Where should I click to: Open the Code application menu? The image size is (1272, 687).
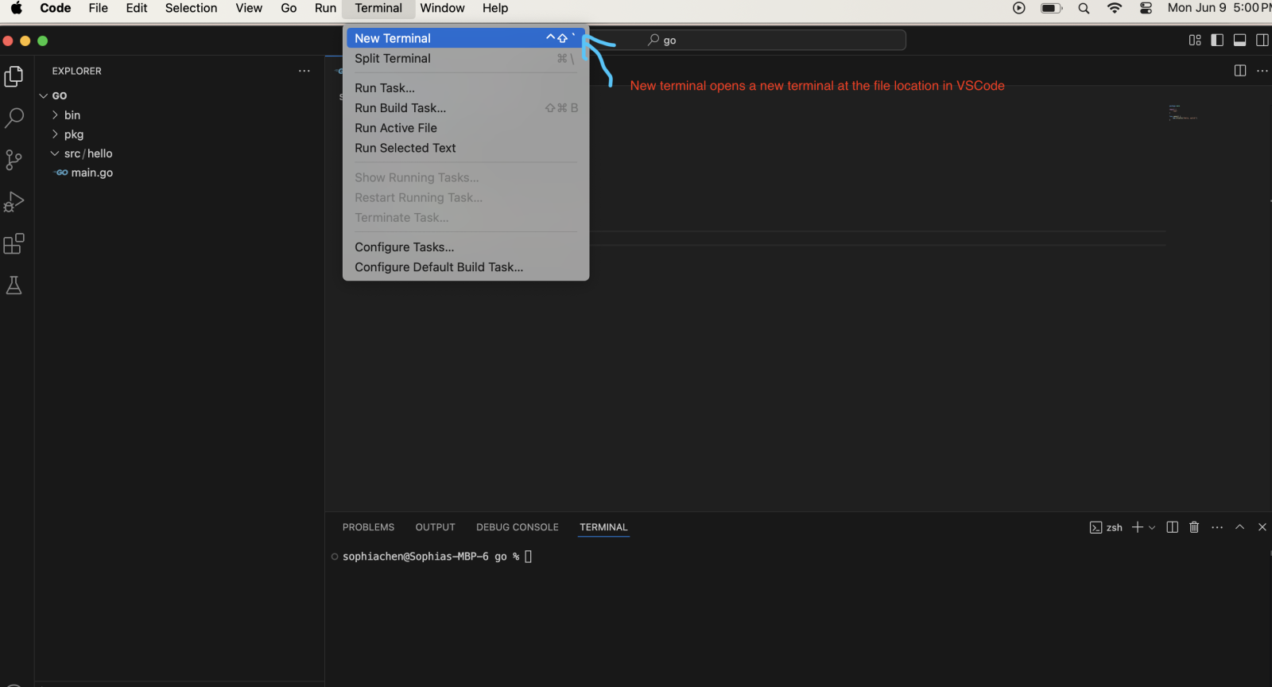(x=56, y=8)
